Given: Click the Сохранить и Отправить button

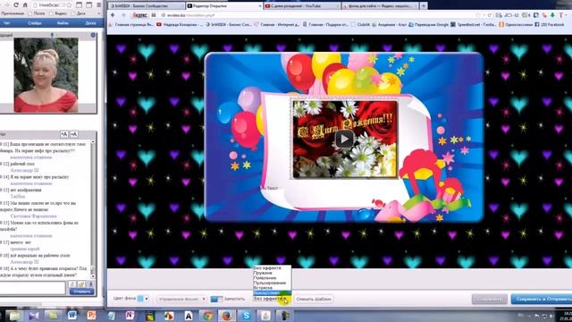Looking at the screenshot, I should point(542,299).
